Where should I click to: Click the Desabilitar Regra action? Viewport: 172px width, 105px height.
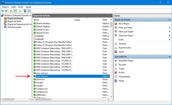[126, 61]
